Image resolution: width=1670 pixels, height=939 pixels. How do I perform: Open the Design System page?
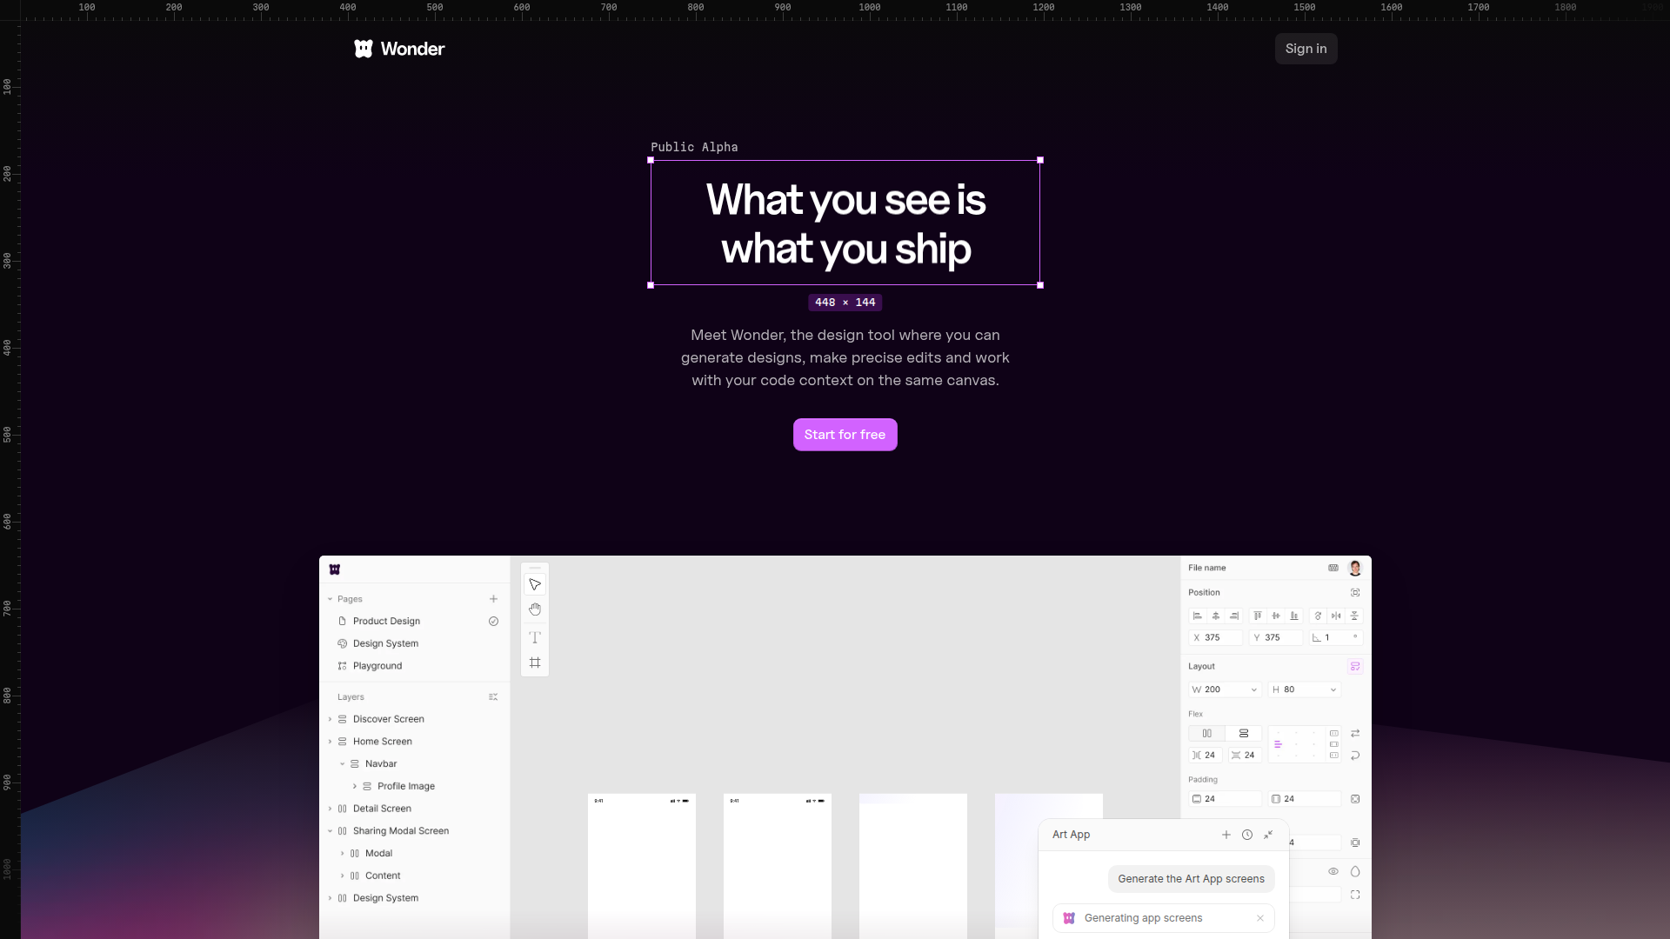385,643
